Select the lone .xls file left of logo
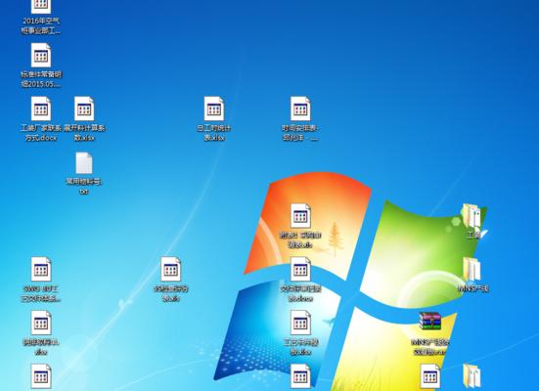Image resolution: width=539 pixels, height=391 pixels. (x=171, y=280)
